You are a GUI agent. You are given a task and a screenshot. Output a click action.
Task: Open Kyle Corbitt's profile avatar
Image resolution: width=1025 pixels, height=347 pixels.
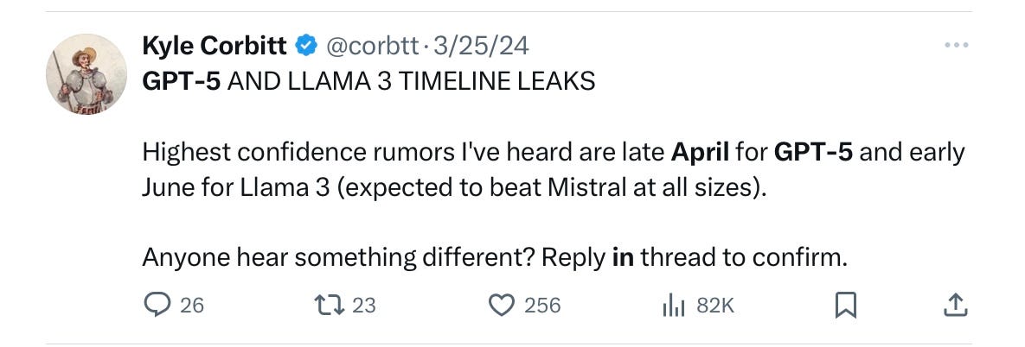point(86,74)
